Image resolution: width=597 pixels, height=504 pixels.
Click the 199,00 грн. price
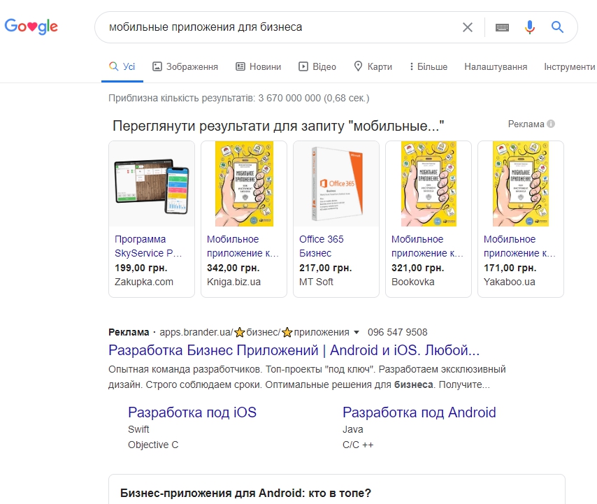coord(141,268)
